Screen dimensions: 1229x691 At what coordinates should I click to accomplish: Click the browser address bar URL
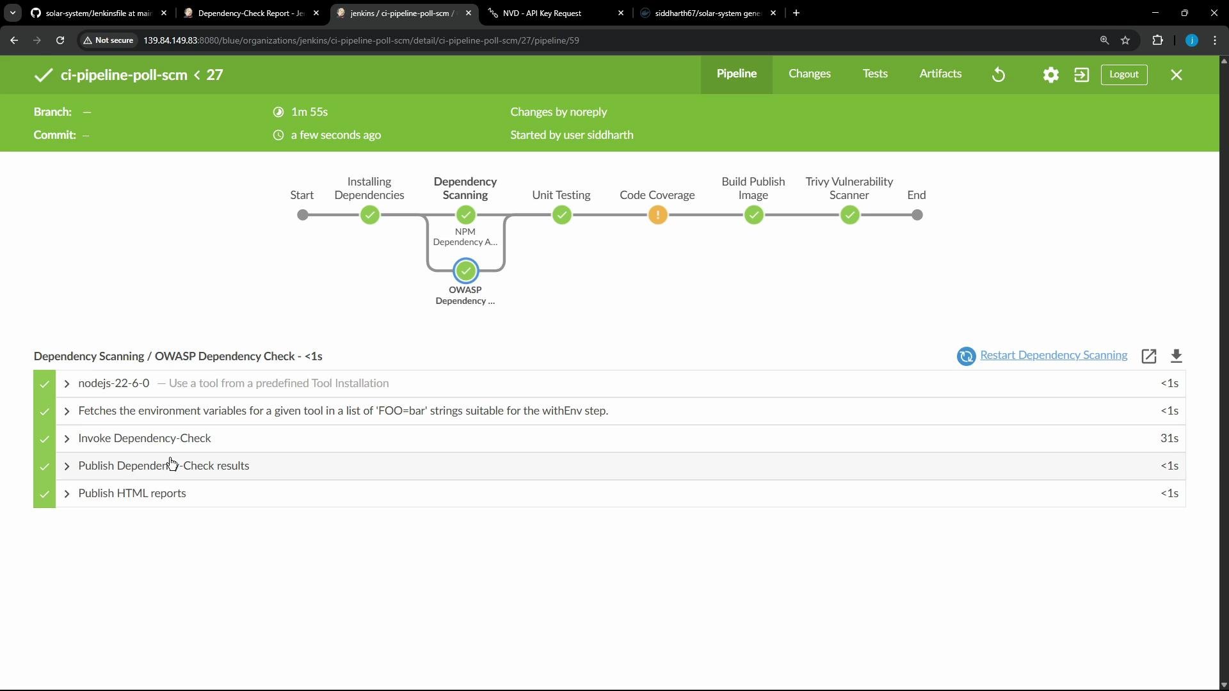(361, 40)
